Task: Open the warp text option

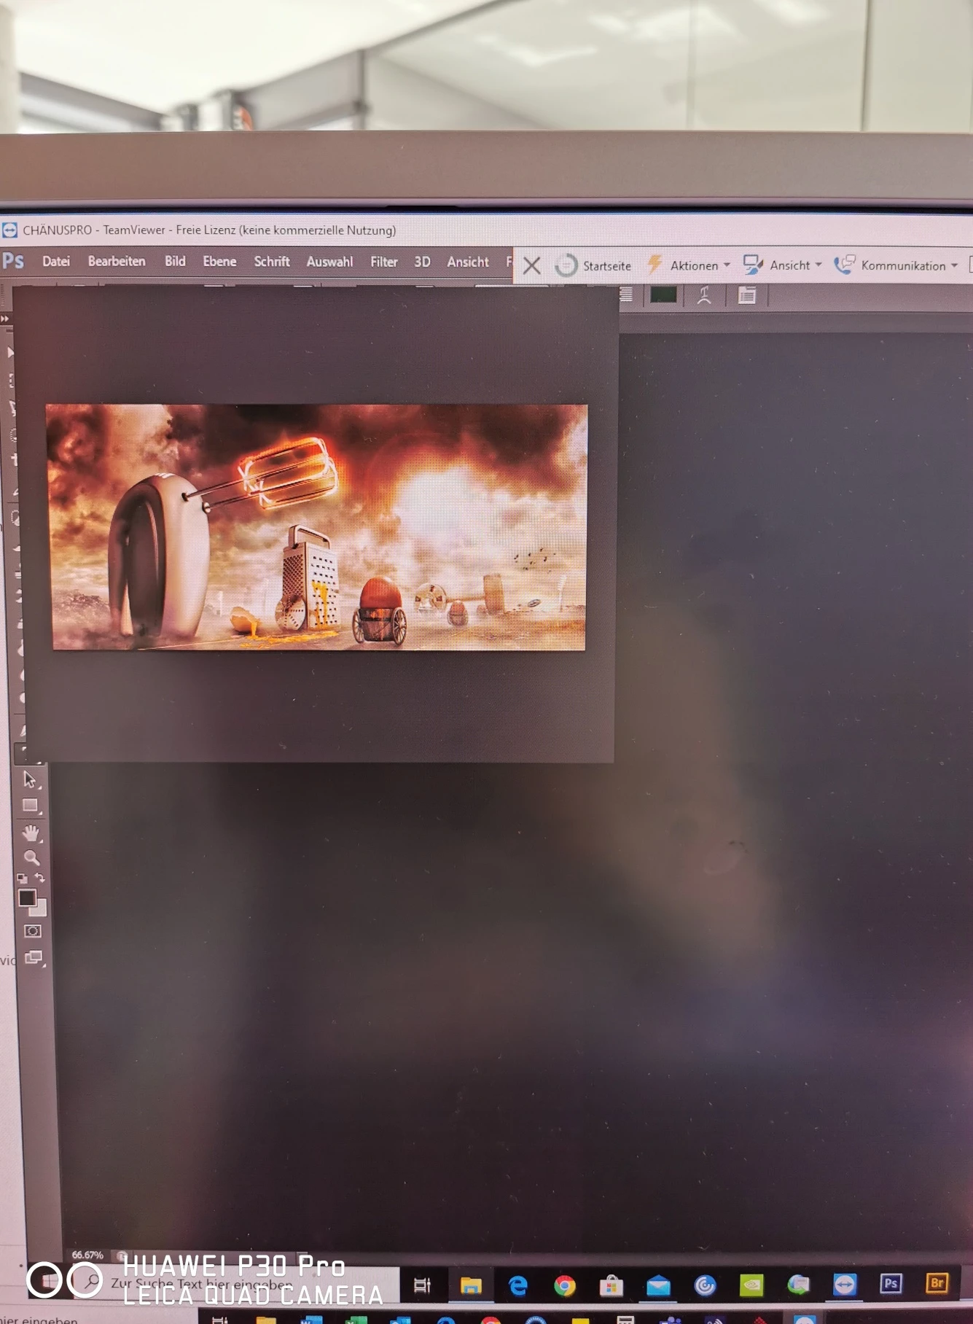Action: [704, 295]
